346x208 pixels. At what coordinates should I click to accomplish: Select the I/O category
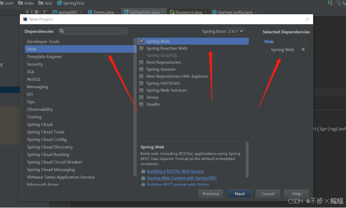(x=79, y=94)
